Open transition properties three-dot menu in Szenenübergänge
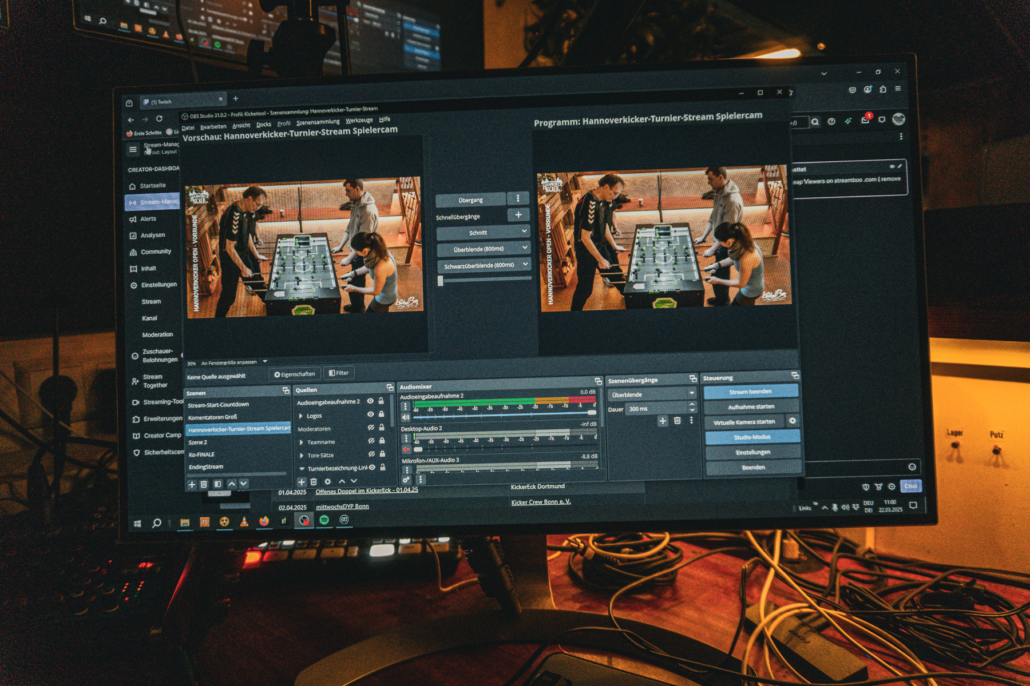This screenshot has height=686, width=1030. click(x=691, y=420)
